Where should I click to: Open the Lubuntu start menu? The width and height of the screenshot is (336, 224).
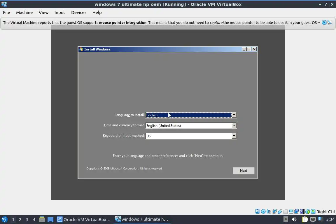pos(4,220)
